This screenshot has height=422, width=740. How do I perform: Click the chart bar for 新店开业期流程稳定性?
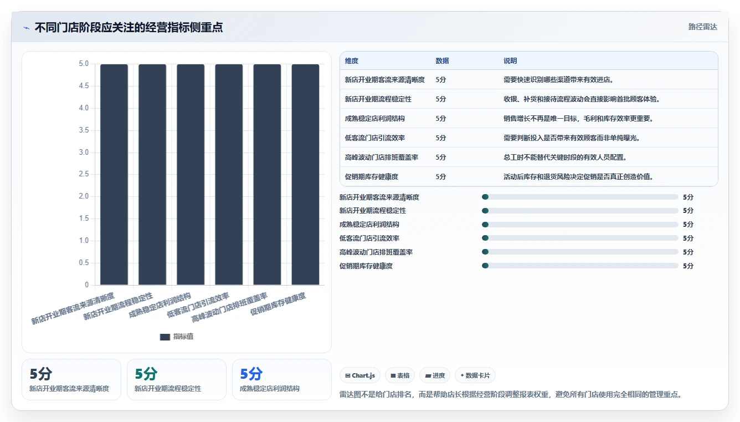tap(152, 175)
